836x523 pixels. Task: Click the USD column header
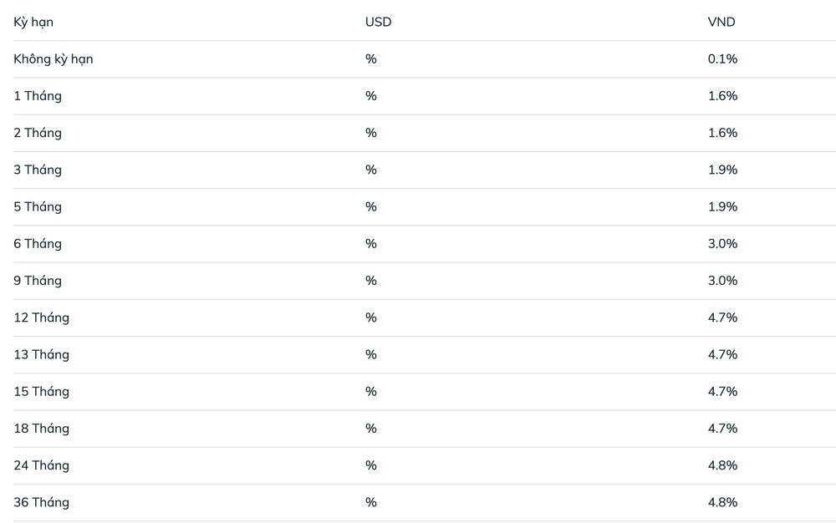point(378,23)
